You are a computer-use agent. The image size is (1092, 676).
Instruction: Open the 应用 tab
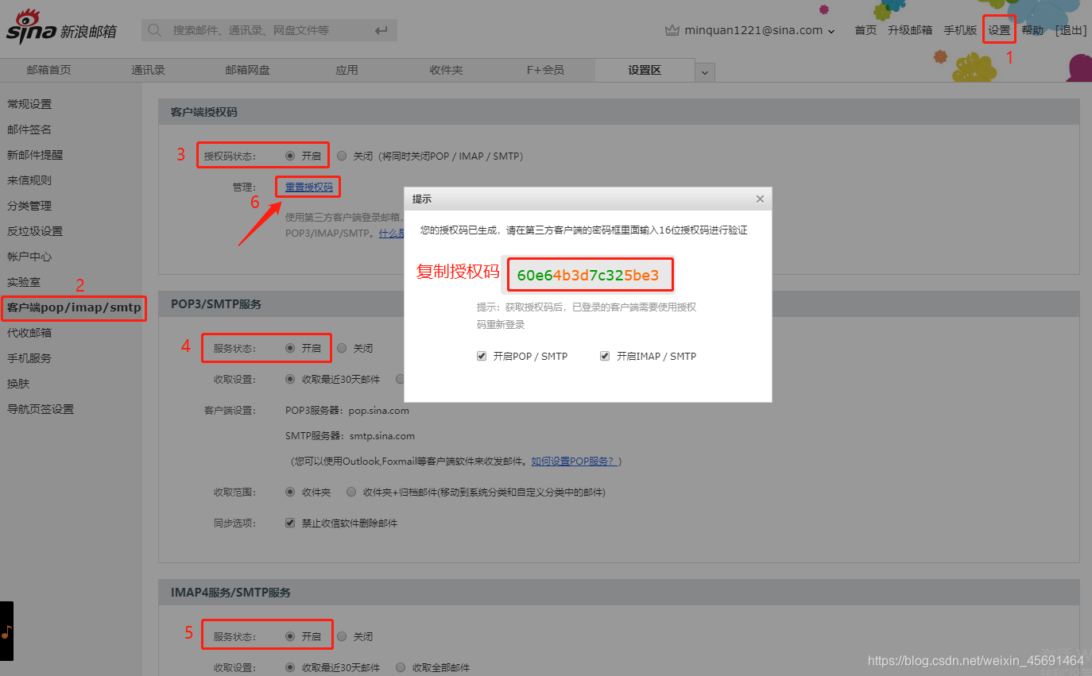click(347, 70)
